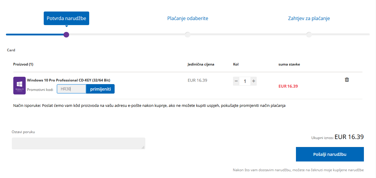
Task: Click the Jedinična cijena column header
Action: 201,64
